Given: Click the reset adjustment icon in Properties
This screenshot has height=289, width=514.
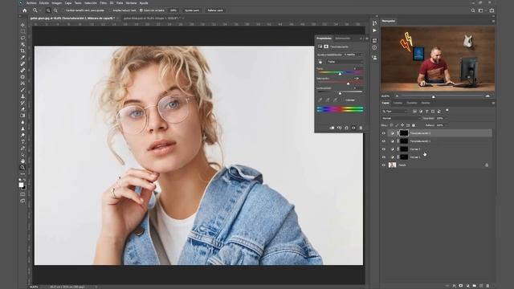Looking at the screenshot, I should point(346,128).
